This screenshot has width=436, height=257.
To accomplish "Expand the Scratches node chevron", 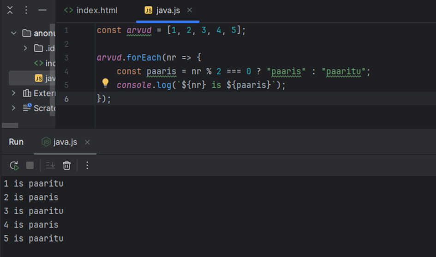I will 13,108.
